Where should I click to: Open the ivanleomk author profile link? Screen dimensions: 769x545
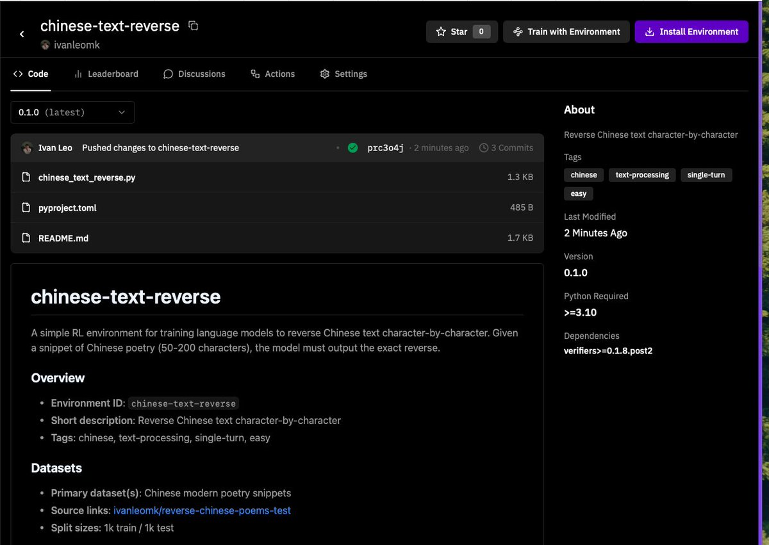click(76, 45)
